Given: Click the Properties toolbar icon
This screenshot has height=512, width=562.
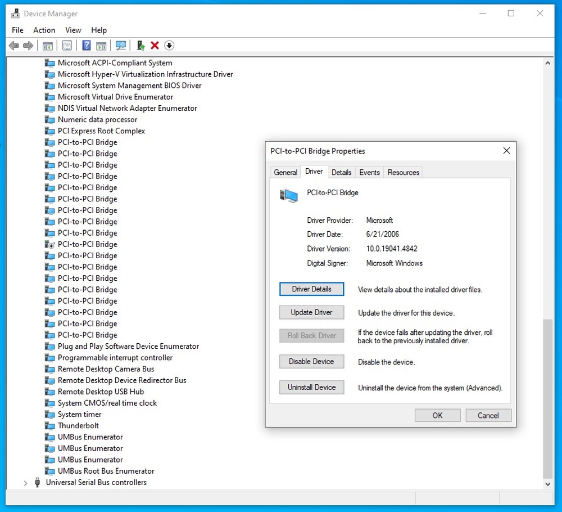Looking at the screenshot, I should (67, 46).
